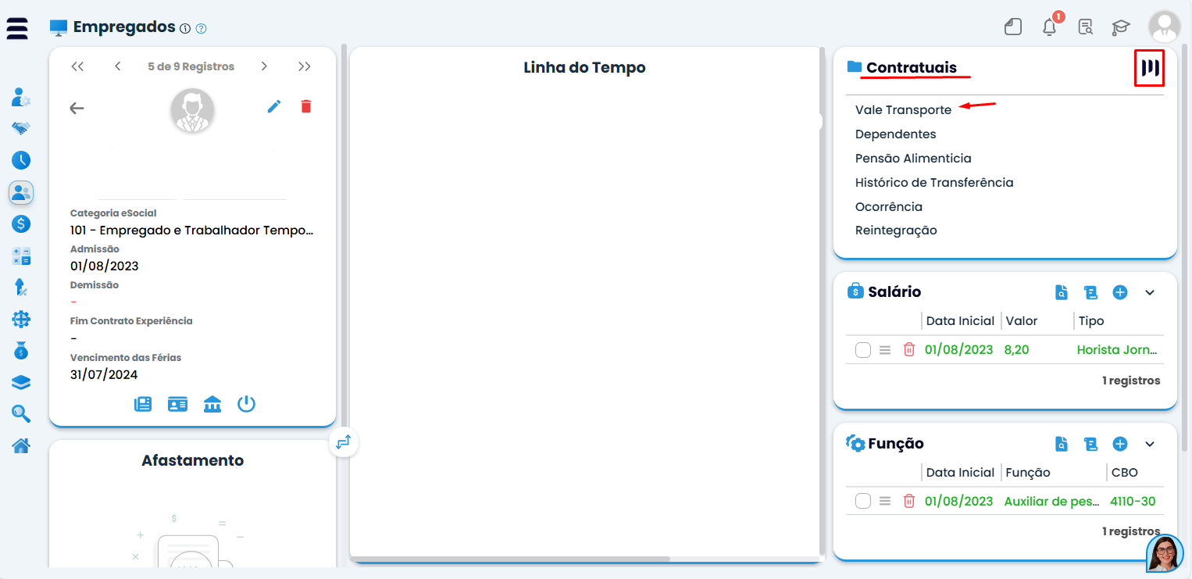Add a new Função record
Viewport: 1192px width, 579px height.
click(1120, 444)
